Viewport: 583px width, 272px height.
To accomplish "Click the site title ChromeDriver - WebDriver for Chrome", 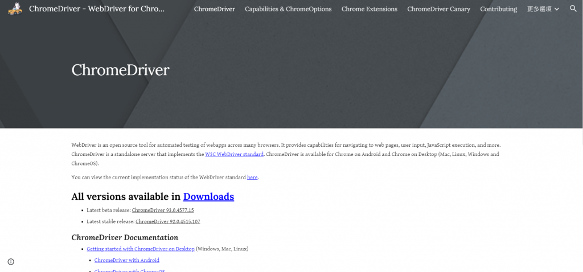I will [97, 9].
